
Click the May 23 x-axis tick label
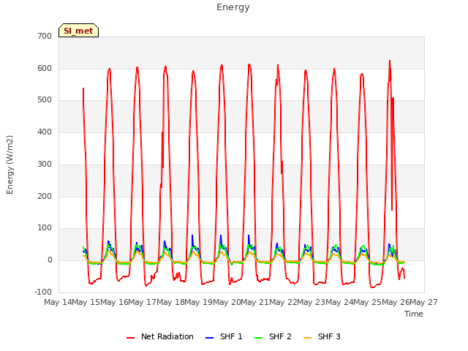coord(311,302)
